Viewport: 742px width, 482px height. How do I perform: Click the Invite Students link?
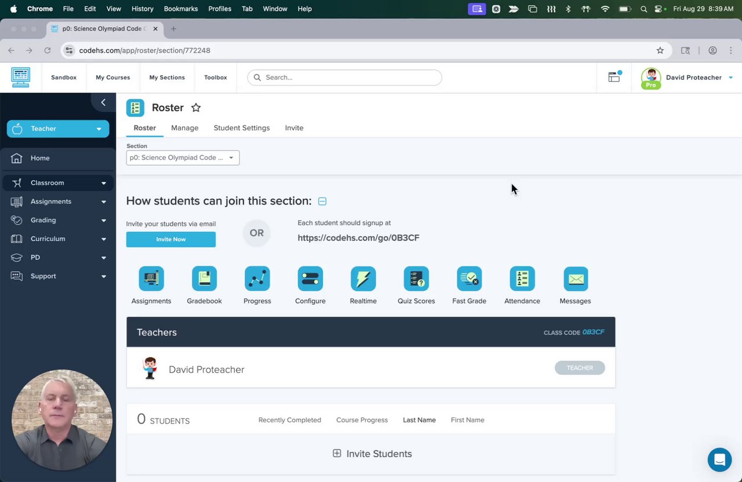[x=379, y=454]
